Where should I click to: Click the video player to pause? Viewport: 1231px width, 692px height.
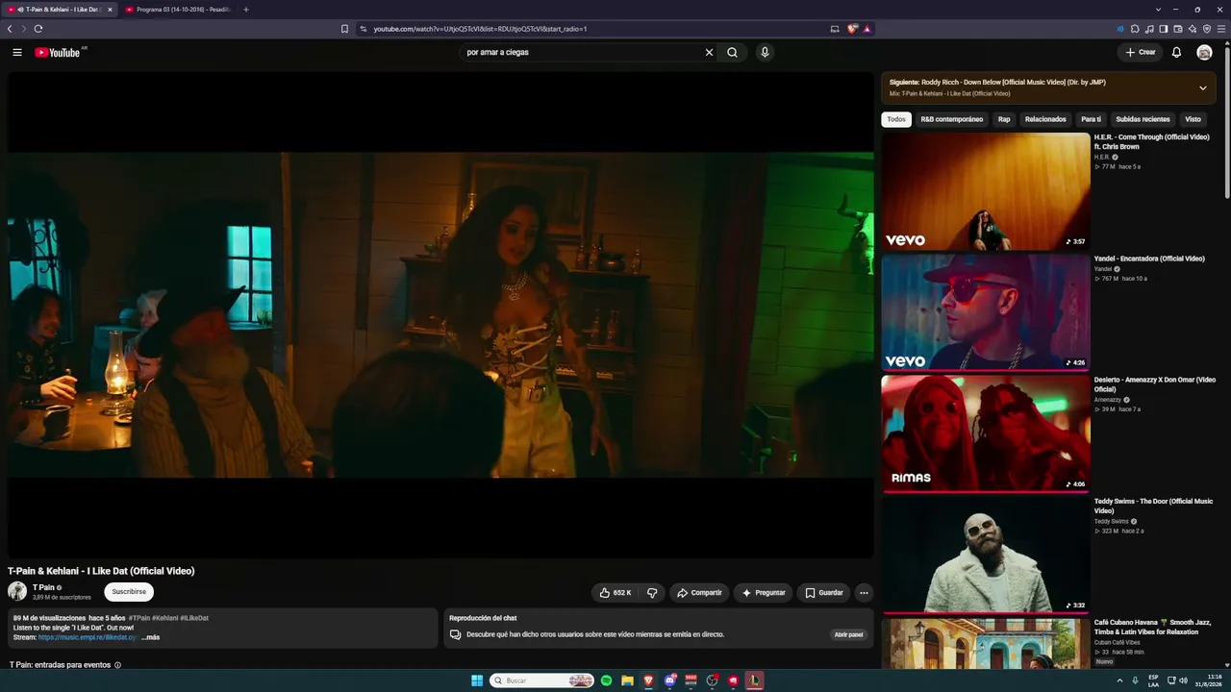pos(440,314)
